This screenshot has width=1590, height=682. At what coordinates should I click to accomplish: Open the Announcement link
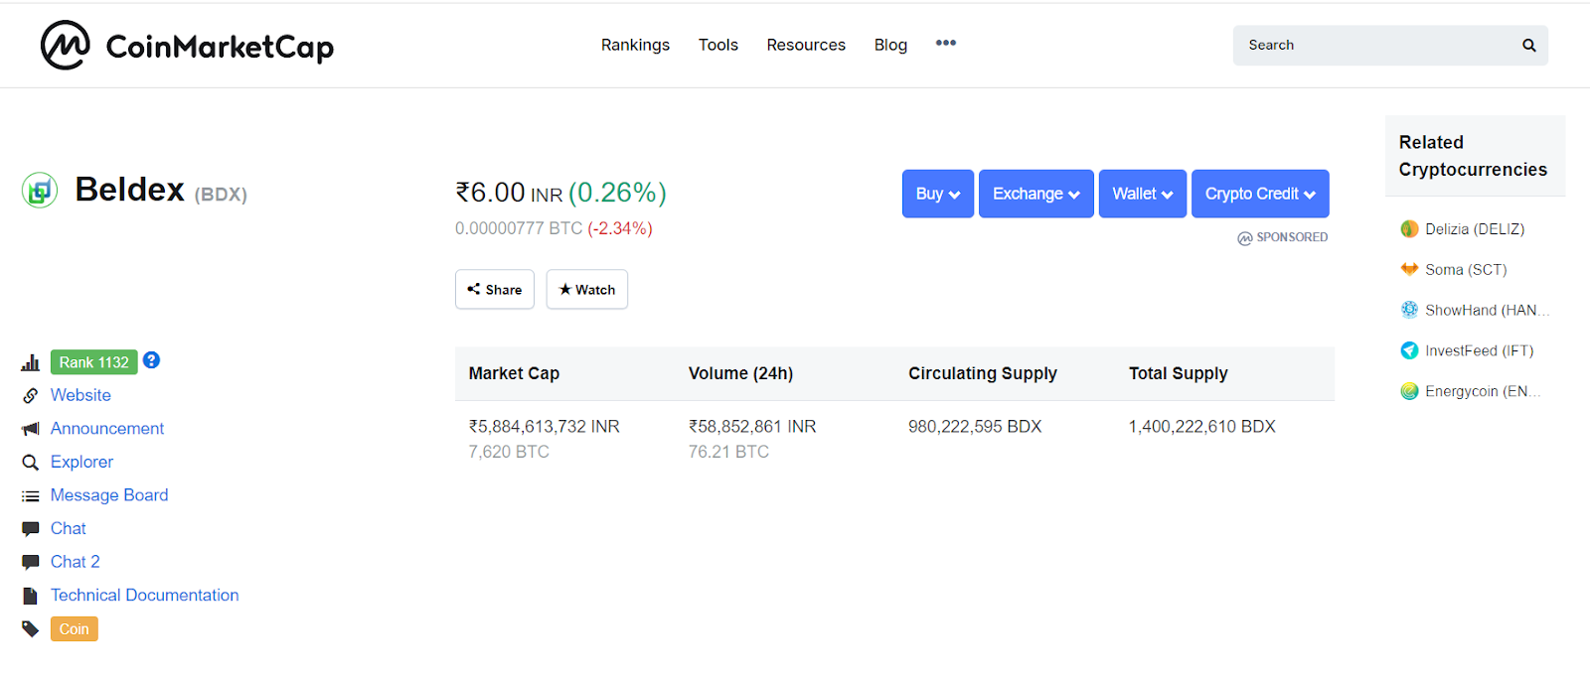point(107,429)
